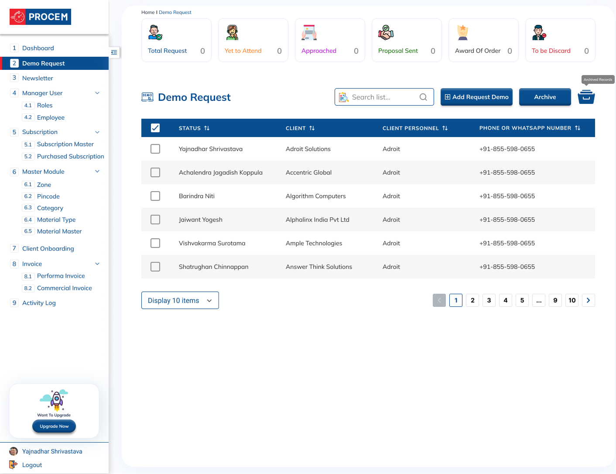
Task: Sort by Client column arrows
Action: tap(312, 128)
